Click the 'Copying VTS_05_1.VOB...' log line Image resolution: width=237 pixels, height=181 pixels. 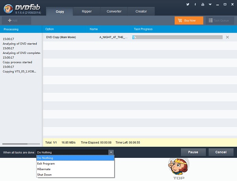pyautogui.click(x=19, y=71)
